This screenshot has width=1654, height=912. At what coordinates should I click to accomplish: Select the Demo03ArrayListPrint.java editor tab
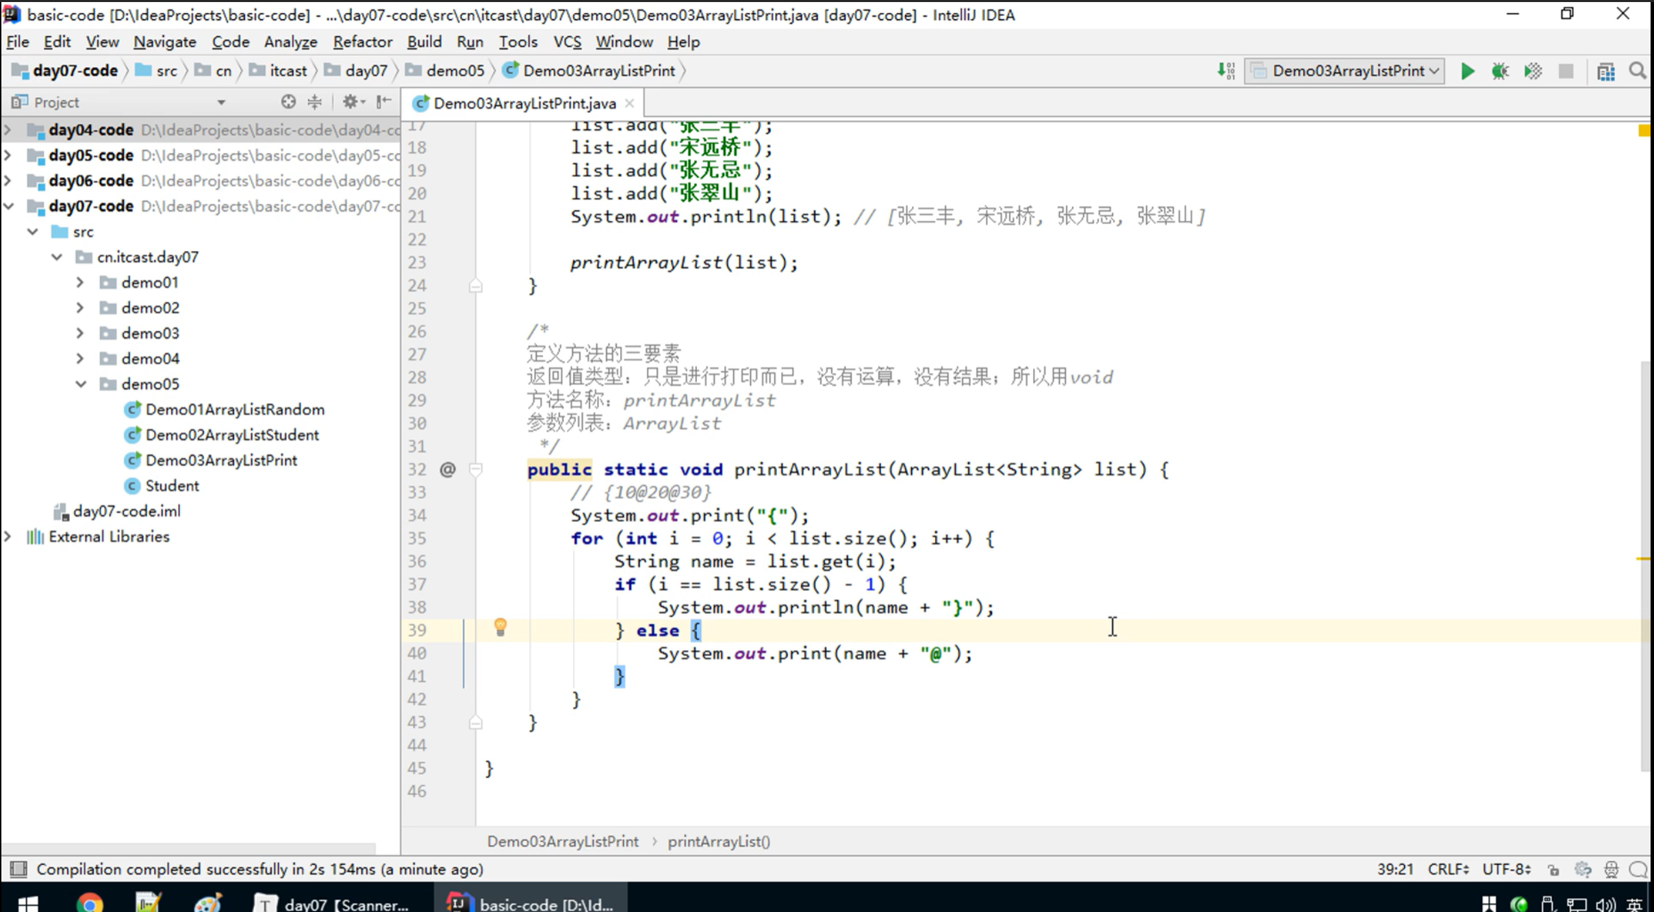(524, 103)
